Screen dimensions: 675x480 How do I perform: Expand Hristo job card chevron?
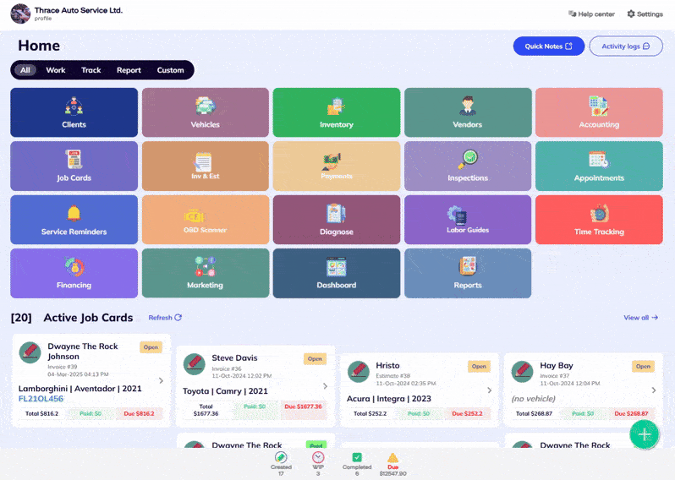490,390
